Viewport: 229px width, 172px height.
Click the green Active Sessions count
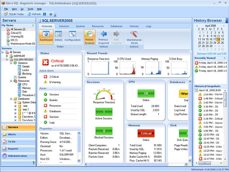104,112
